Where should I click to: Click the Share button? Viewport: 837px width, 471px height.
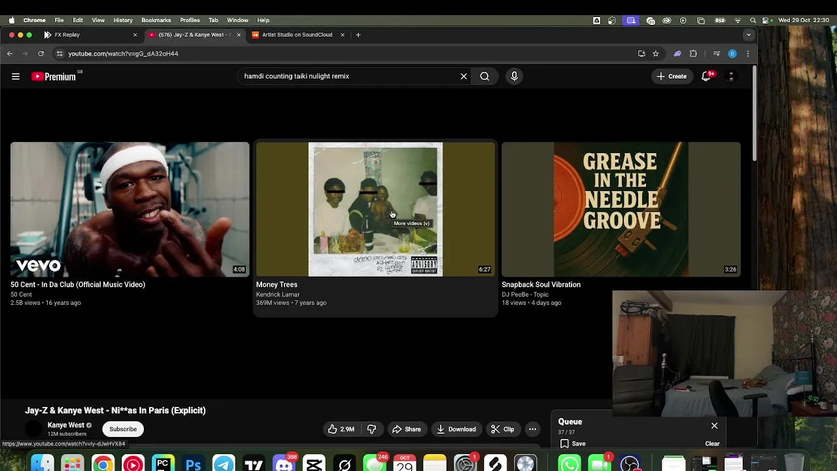pos(406,429)
